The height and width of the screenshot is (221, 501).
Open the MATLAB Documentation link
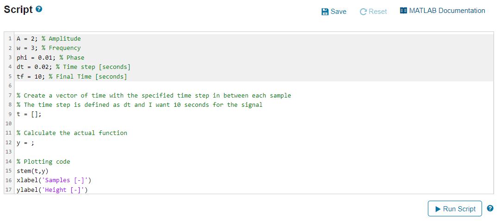[443, 11]
